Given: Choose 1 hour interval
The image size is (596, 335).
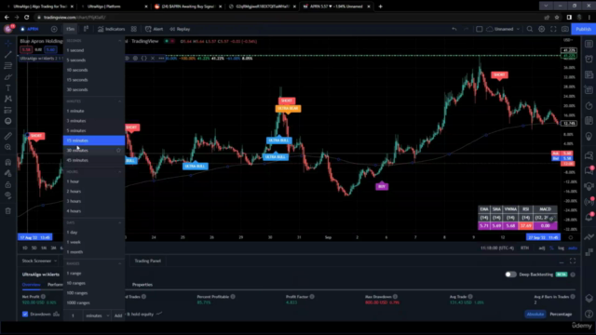Looking at the screenshot, I should click(x=94, y=181).
